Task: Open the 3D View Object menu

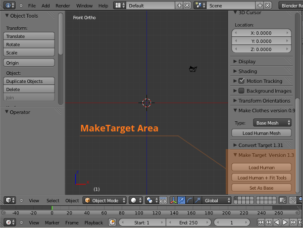Action: [x=72, y=201]
